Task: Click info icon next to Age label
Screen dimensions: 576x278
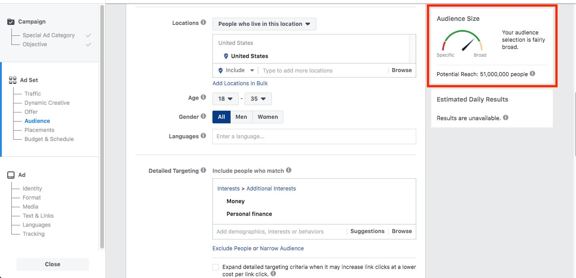Action: [203, 98]
